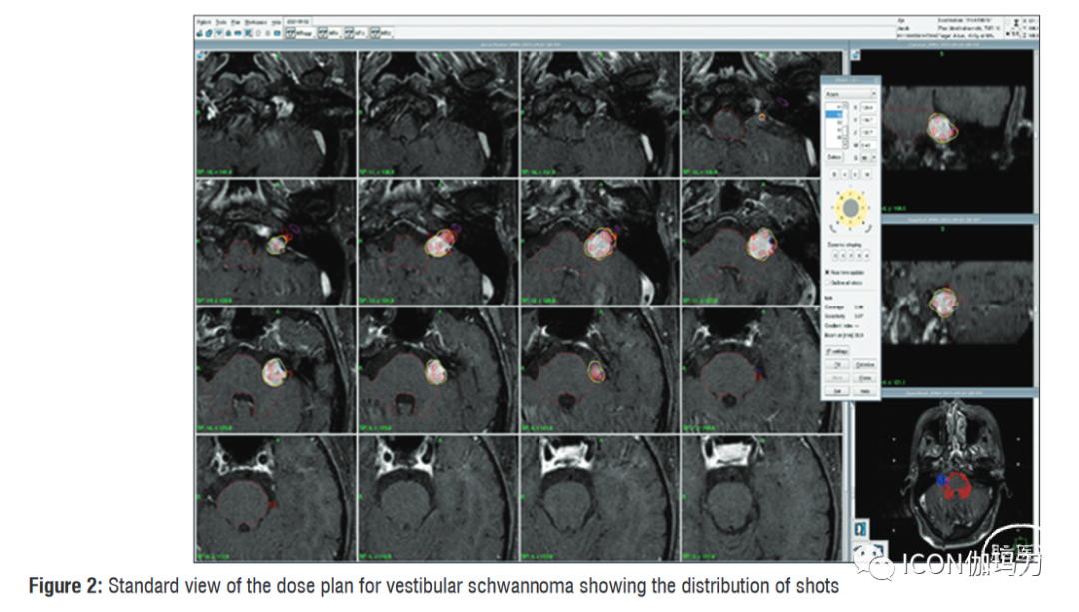Click the Help button in Shots dialog
The width and height of the screenshot is (1079, 612).
point(865,391)
